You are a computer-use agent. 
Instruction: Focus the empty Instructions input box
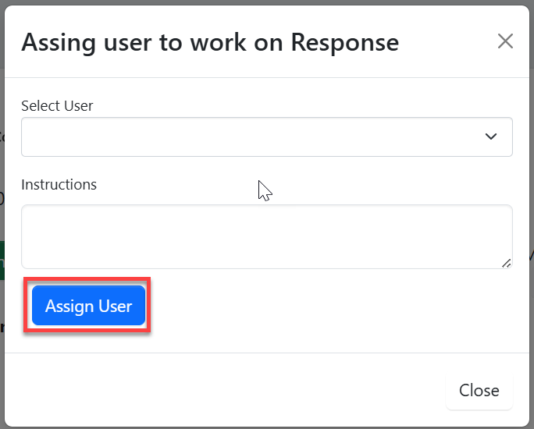[x=266, y=236]
